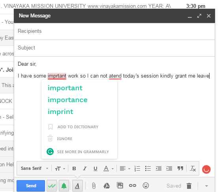
Task: Click the underlined misspelled word 'atend'
Action: [x=115, y=76]
